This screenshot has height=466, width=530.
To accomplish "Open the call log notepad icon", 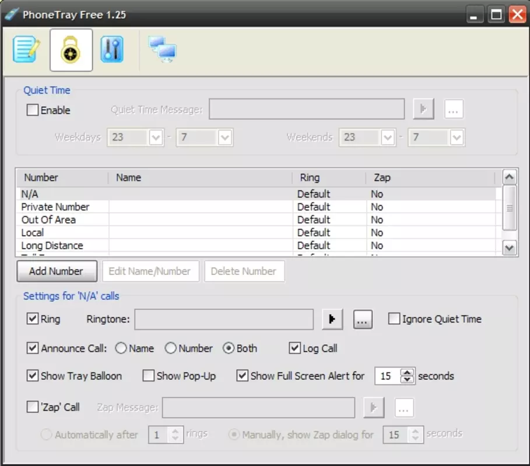I will coord(26,50).
